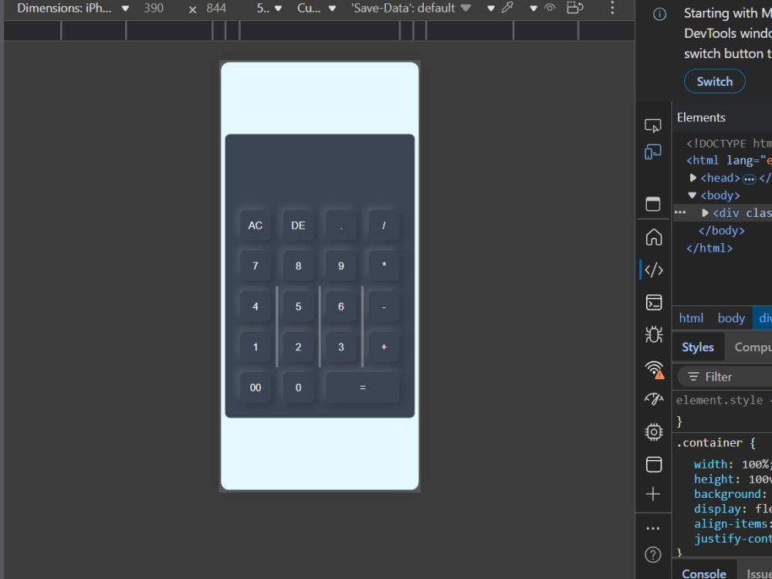This screenshot has width=772, height=579.
Task: Click the 5 calculator key
Action: pyautogui.click(x=298, y=306)
